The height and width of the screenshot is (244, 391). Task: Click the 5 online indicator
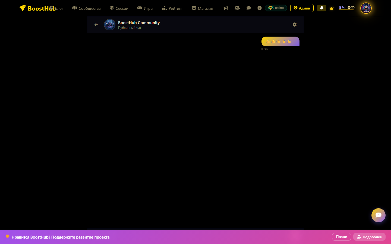[276, 8]
